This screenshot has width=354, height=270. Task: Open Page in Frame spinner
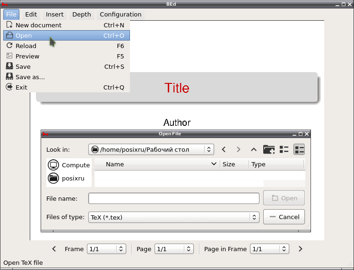pyautogui.click(x=269, y=249)
